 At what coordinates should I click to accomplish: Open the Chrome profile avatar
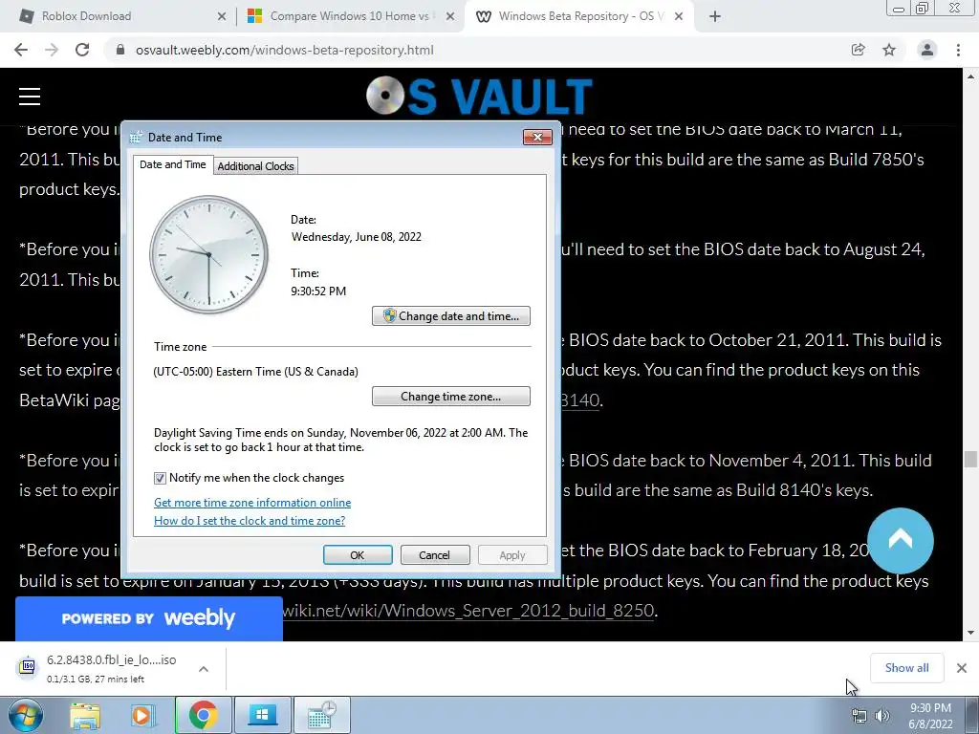tap(927, 50)
